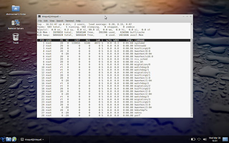Image resolution: width=229 pixels, height=143 pixels.
Task: Click the COMMAND column header
Action: (x=140, y=40)
